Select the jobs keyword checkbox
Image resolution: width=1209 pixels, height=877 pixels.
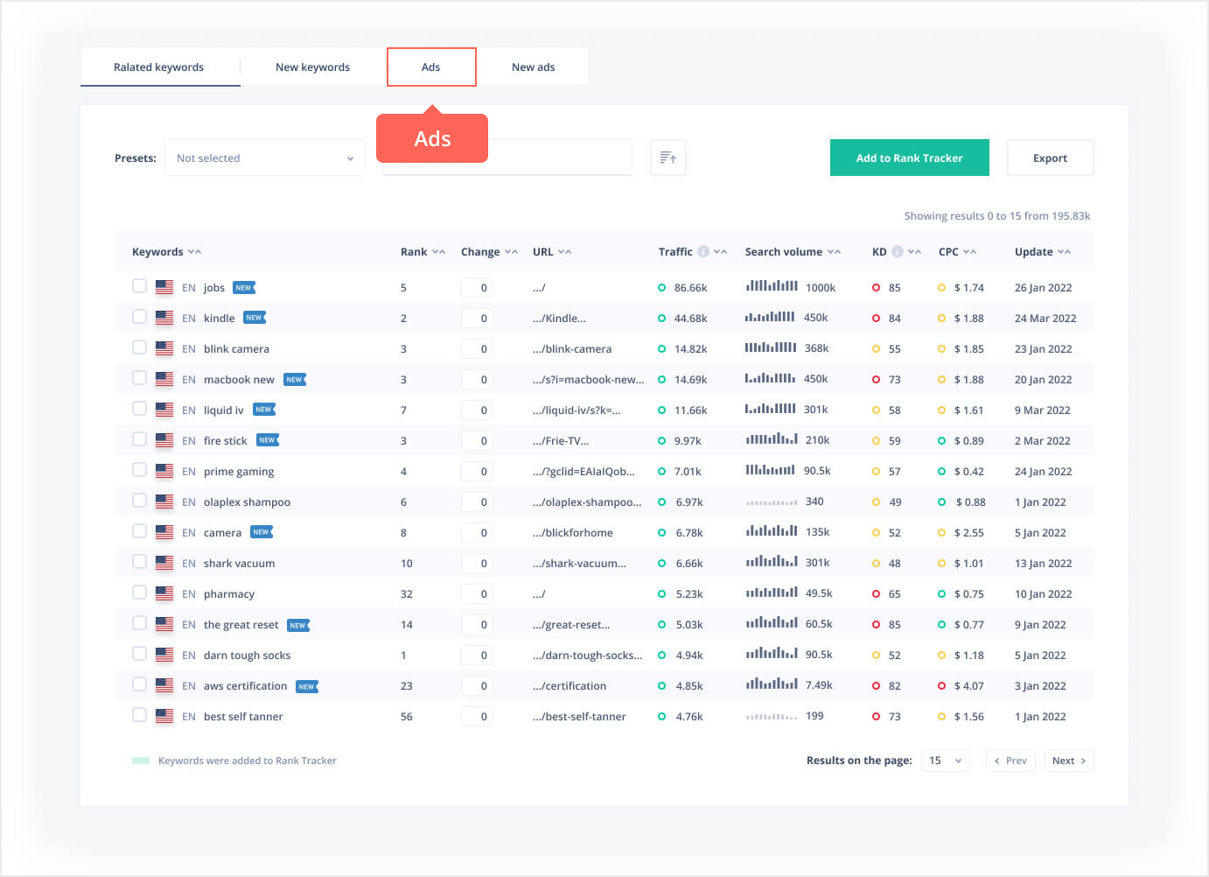tap(139, 286)
